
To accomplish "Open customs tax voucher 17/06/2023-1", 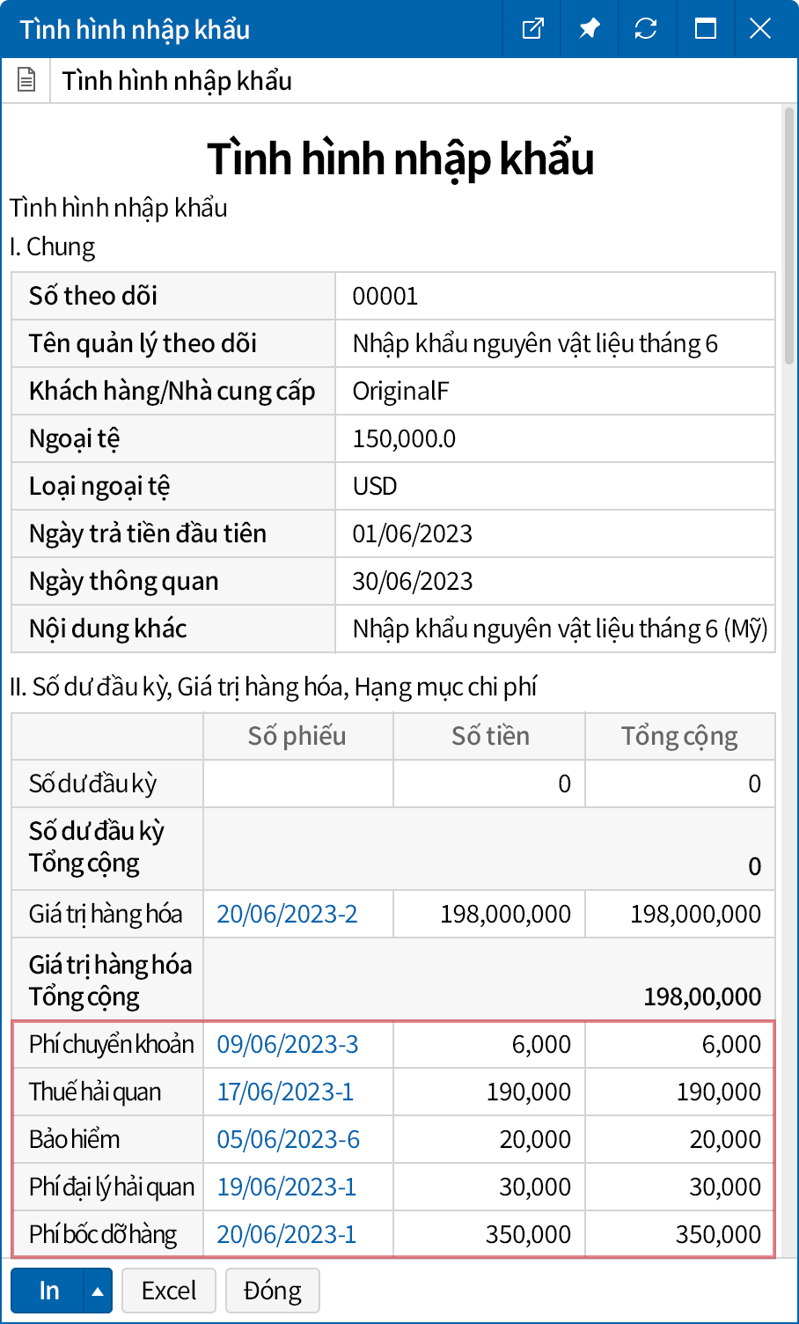I will 285,1092.
